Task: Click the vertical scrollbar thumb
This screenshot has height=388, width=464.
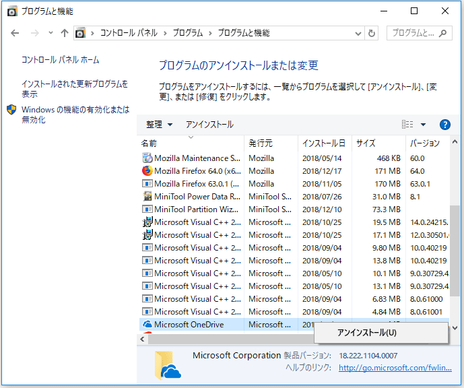Action: point(455,251)
